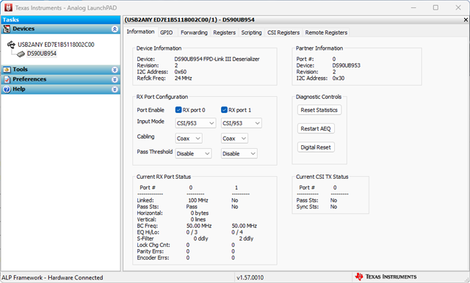The image size is (470, 283).
Task: Select DS90UB954 device in tree
Action: point(42,54)
